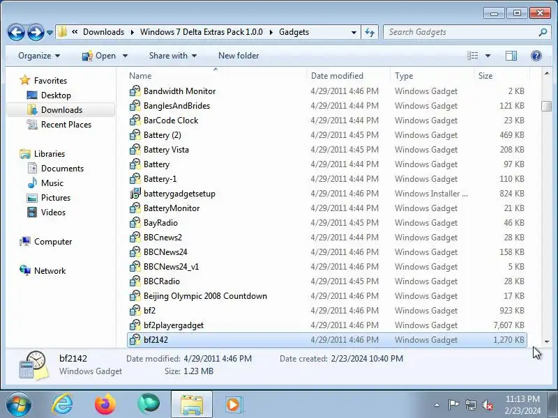Viewport: 558px width, 418px height.
Task: Expand the arrow after Downloads breadcrumb
Action: pos(132,32)
